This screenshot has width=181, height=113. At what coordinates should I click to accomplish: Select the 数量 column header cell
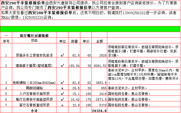(x=74, y=41)
